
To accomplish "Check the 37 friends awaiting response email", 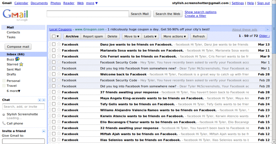I will point(54,92).
